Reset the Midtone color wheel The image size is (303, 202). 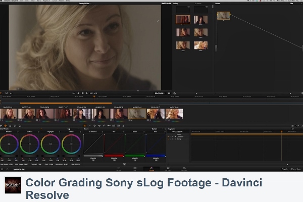tap(39, 132)
